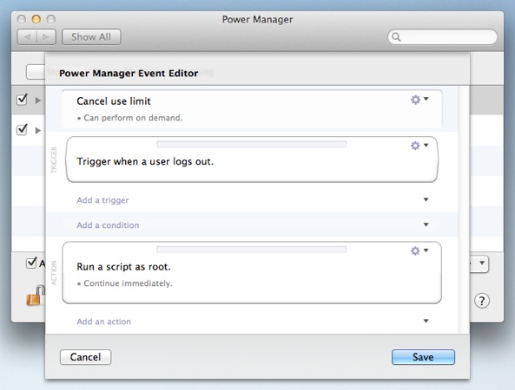Click the Cancel use limit title
This screenshot has width=515, height=390.
pos(114,101)
